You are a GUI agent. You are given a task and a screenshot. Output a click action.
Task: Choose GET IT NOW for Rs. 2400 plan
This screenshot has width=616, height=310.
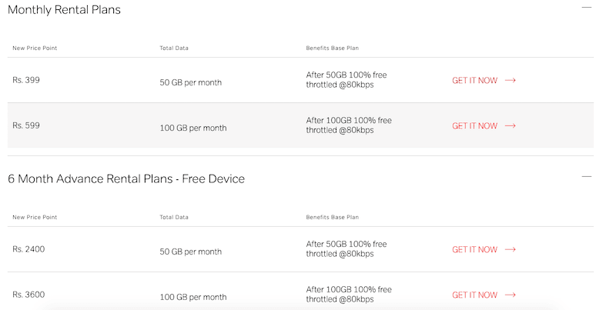pos(474,249)
